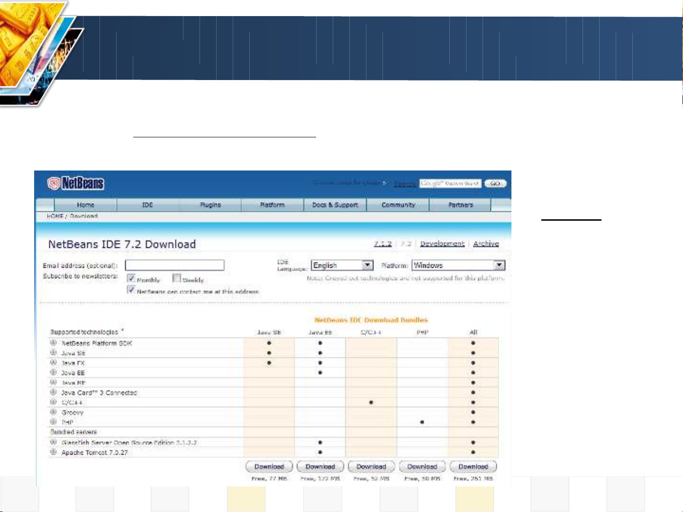Open info icon beside PHP technology row
Viewport: 683px width, 512px height.
[x=54, y=422]
